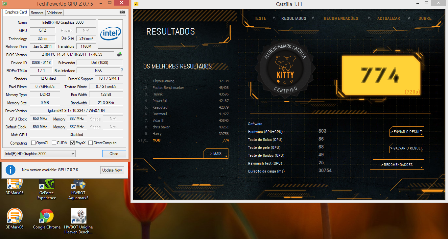This screenshot has width=448, height=239.
Task: Open the ACTUALIZAR tab in Catzilla
Action: pyautogui.click(x=389, y=18)
